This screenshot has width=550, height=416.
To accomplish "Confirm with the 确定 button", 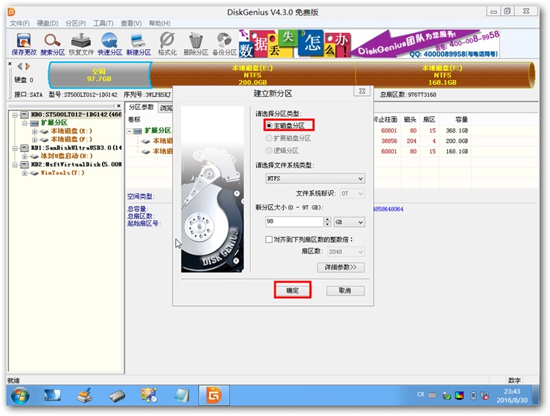I will [x=293, y=290].
